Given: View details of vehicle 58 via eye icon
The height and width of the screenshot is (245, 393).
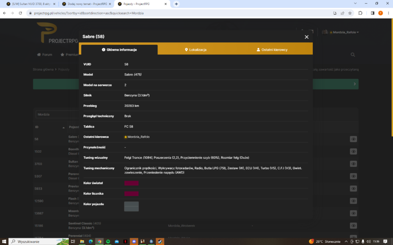Looking at the screenshot, I should coord(353,139).
